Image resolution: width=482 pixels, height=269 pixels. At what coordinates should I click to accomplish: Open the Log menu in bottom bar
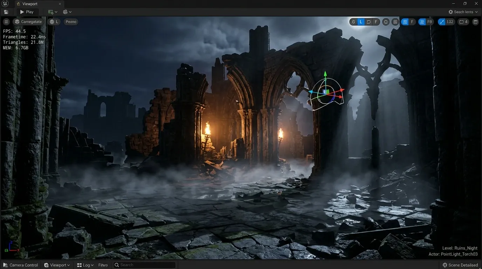coord(85,265)
